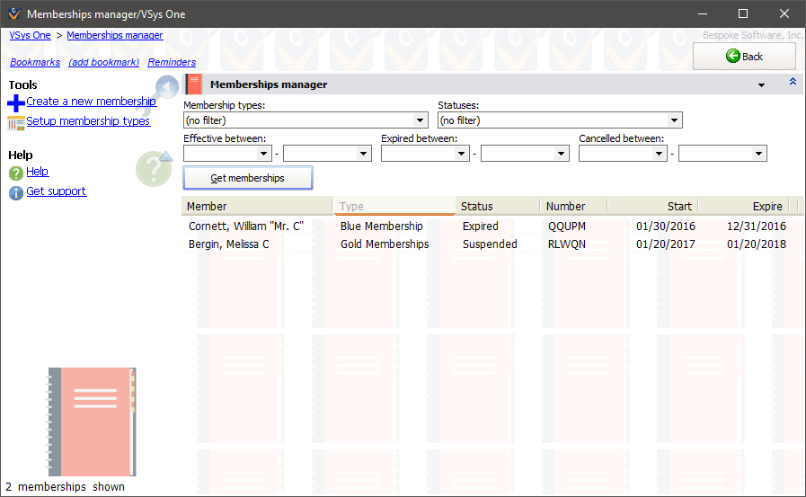Open the first Effective between date picker
This screenshot has height=497, width=806.
pyautogui.click(x=264, y=154)
